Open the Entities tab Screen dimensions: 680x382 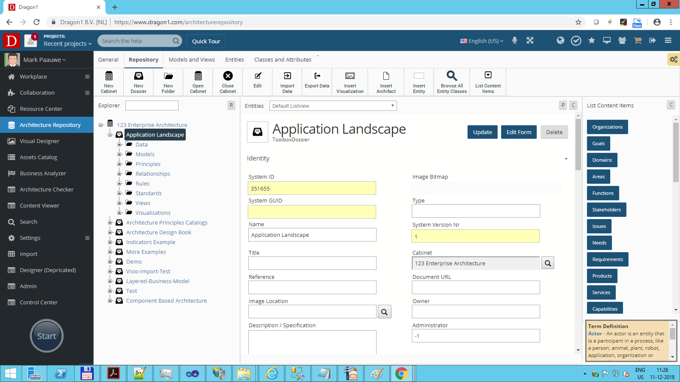click(235, 60)
